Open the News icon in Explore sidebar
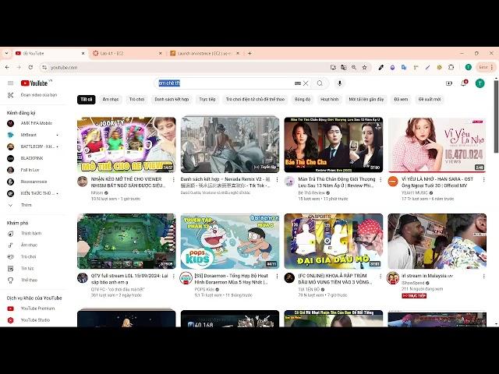 coord(10,268)
